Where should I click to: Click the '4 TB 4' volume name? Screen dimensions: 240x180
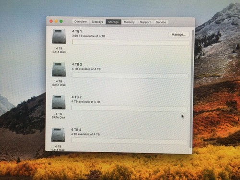point(76,130)
